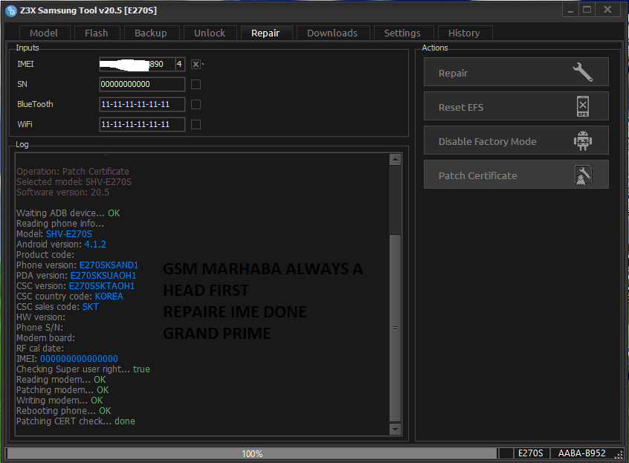
Task: Click the wrench icon on Repair button
Action: point(582,72)
